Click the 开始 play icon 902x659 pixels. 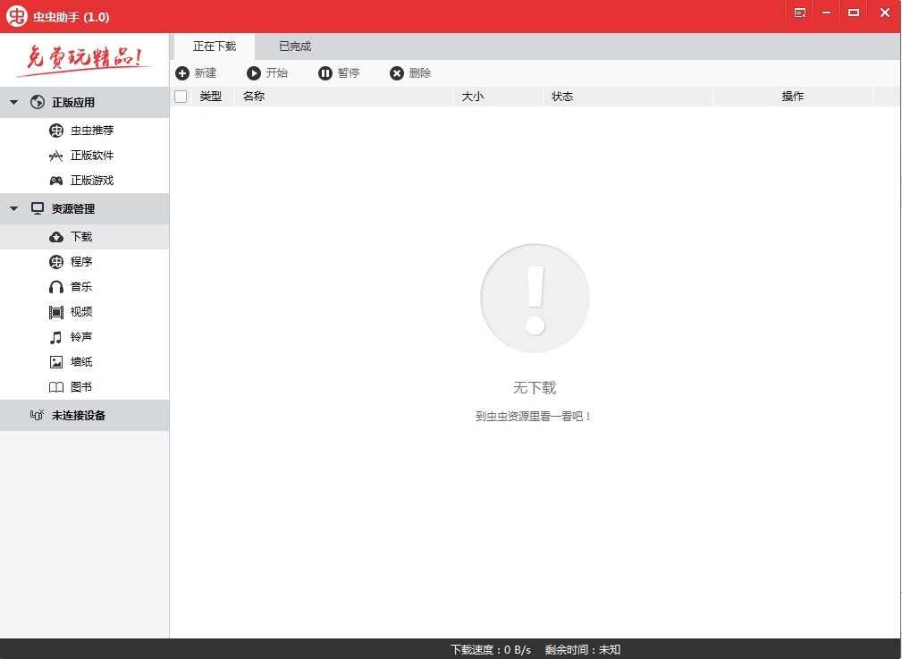254,73
